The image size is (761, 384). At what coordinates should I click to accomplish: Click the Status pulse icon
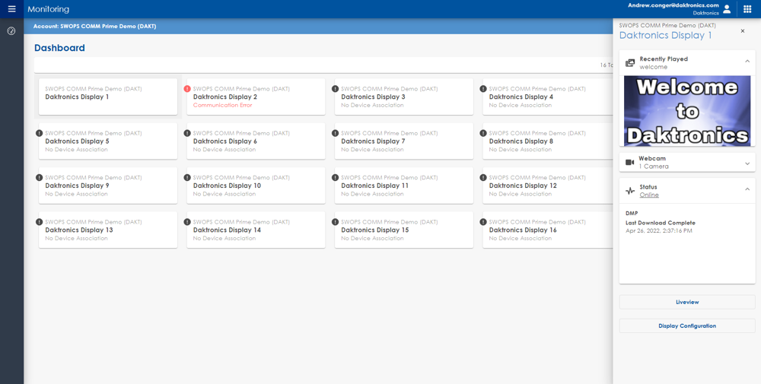click(630, 191)
